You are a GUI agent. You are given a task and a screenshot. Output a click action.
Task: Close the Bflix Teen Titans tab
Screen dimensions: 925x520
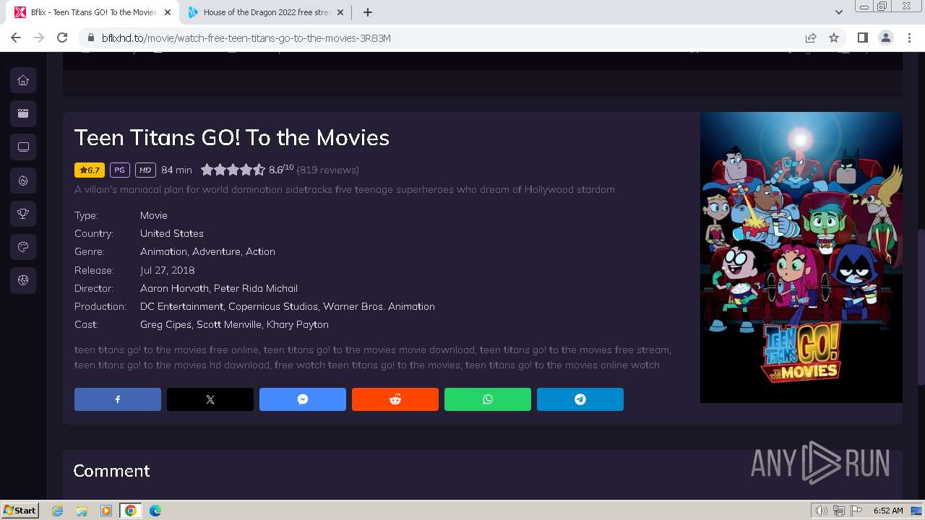tap(168, 12)
